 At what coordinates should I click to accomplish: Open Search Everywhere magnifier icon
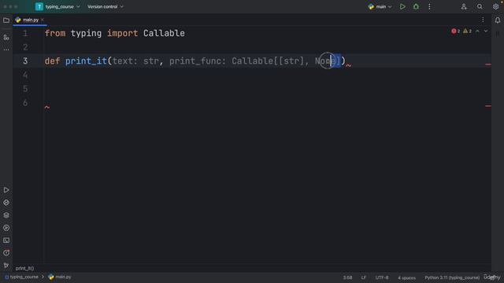pos(480,6)
